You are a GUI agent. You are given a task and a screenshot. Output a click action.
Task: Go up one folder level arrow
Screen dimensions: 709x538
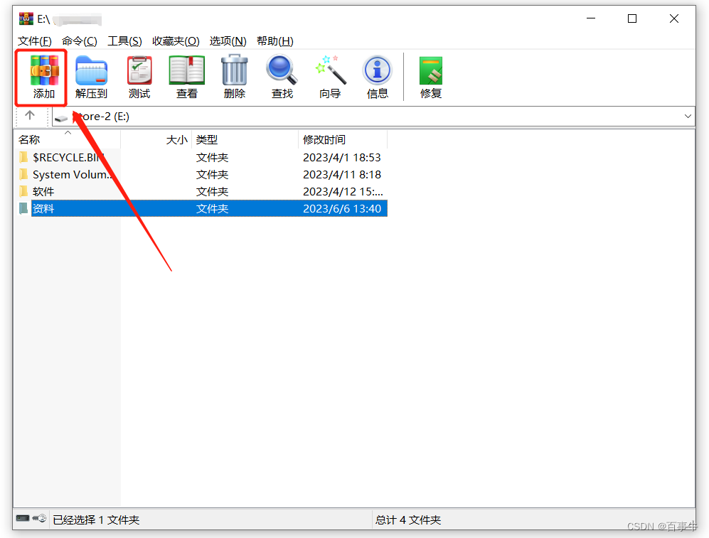coord(30,116)
